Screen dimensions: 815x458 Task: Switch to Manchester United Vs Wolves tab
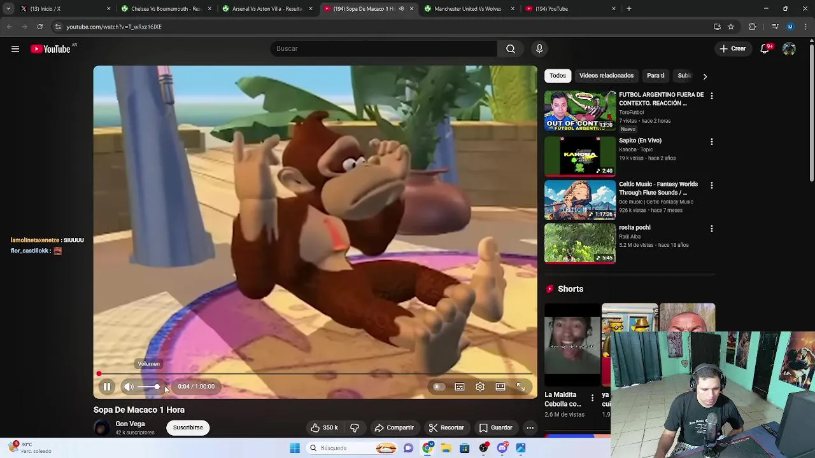click(x=469, y=9)
